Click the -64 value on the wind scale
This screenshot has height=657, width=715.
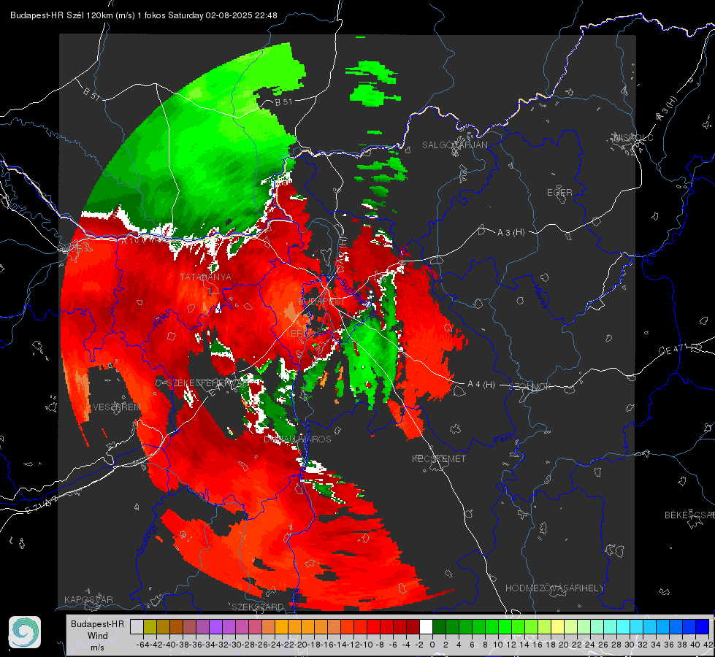point(142,645)
